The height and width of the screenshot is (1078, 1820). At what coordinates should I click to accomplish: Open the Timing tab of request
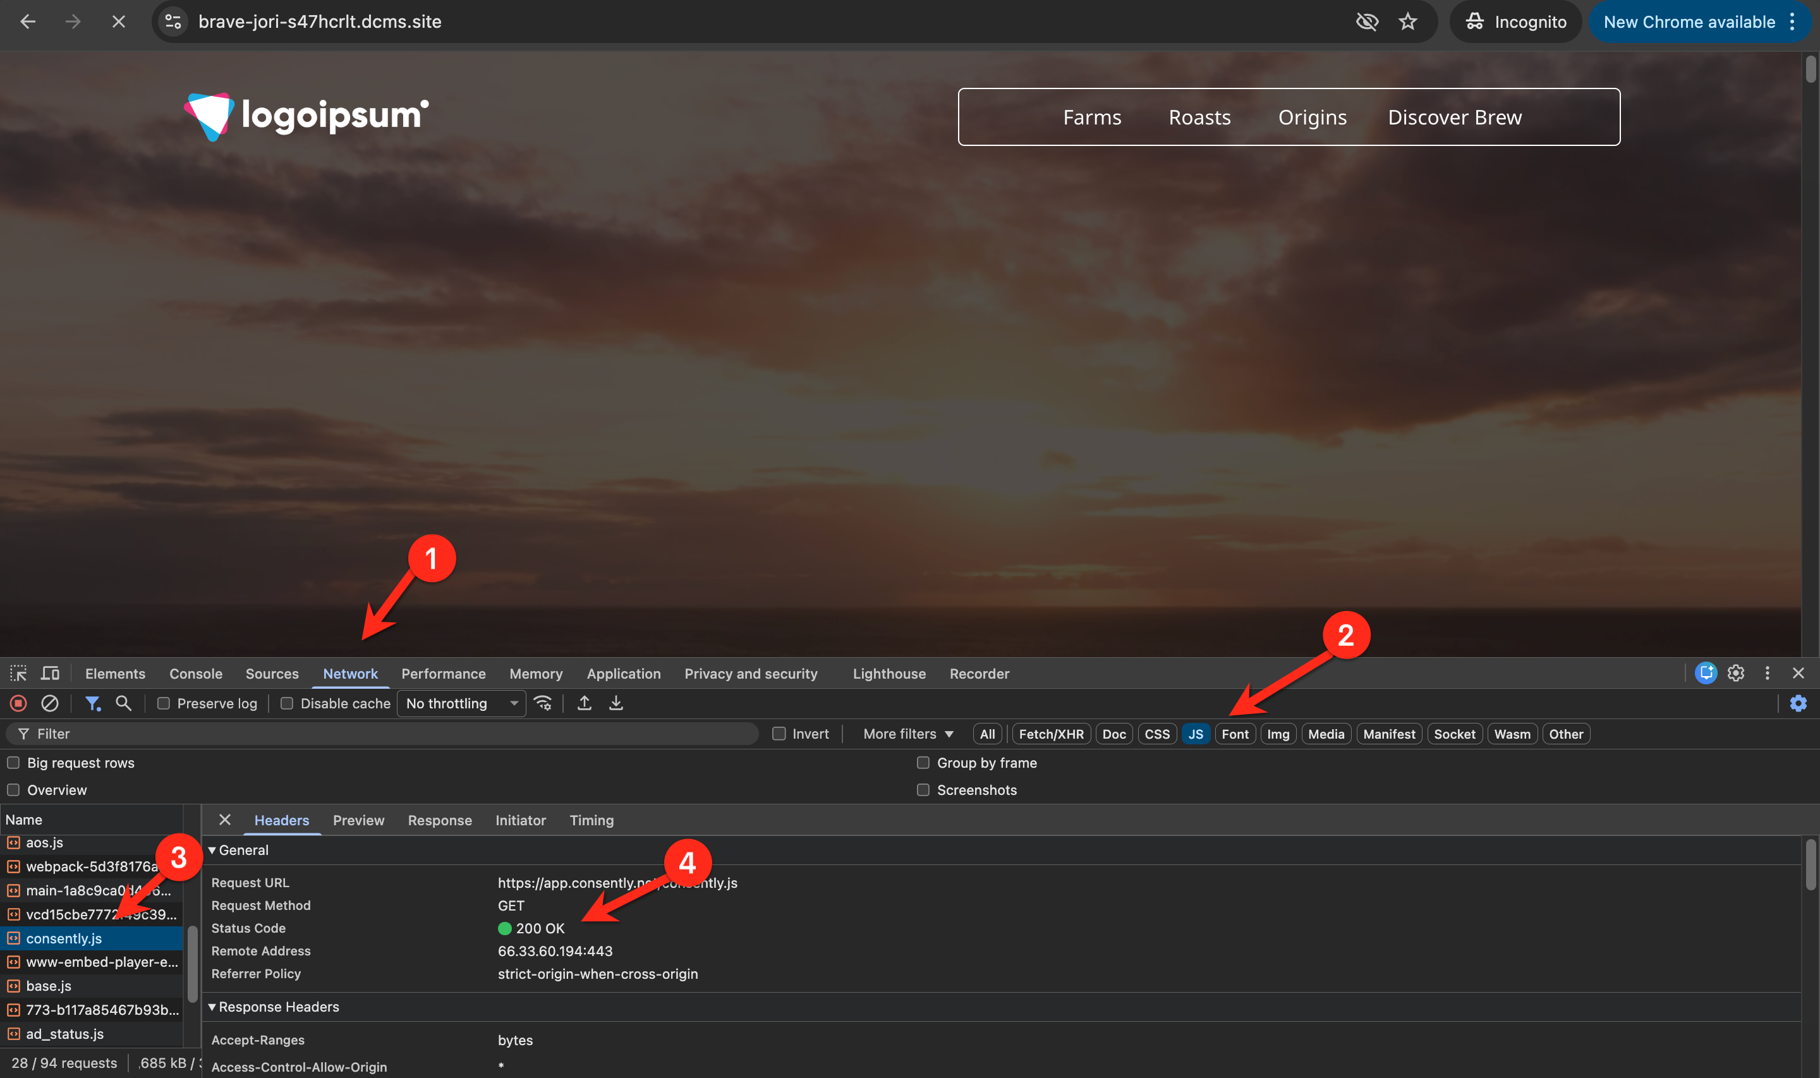[x=591, y=820]
